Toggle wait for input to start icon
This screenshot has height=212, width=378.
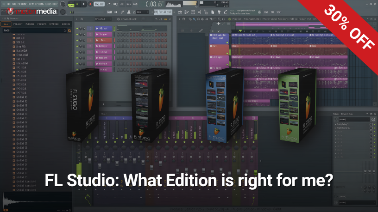click(116, 4)
